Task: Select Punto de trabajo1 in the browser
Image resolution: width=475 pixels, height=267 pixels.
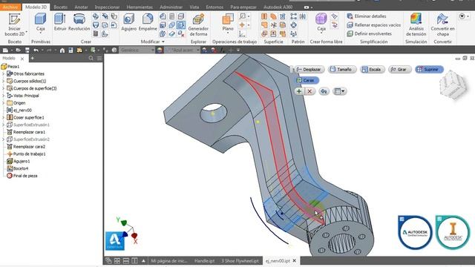Action: point(30,154)
